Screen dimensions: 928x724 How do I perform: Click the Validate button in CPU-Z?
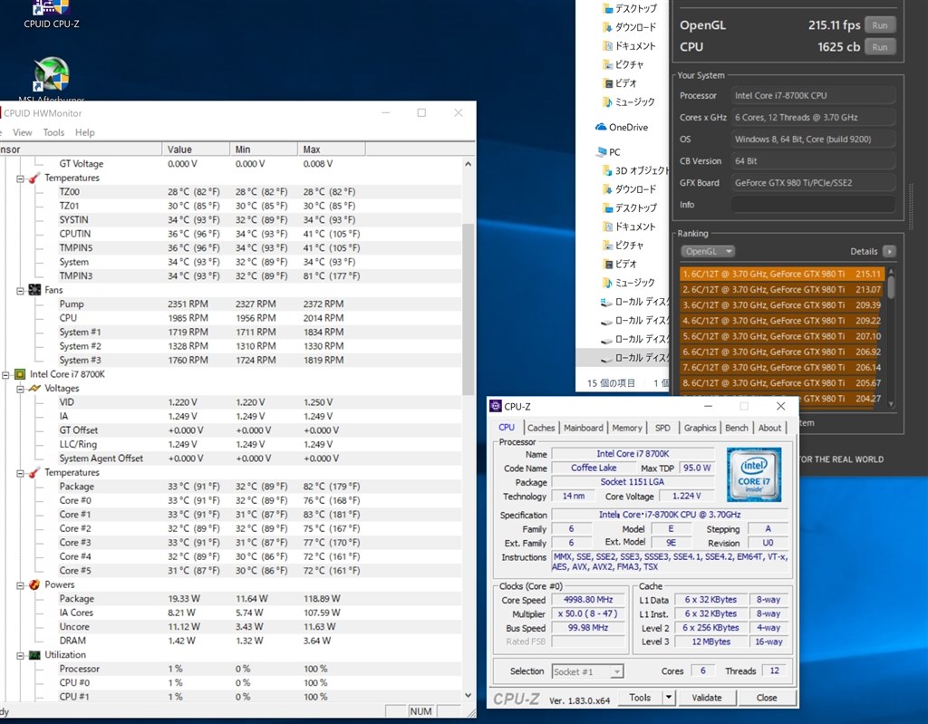pyautogui.click(x=707, y=698)
